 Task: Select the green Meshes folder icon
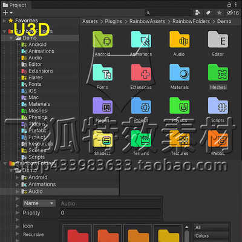218,73
